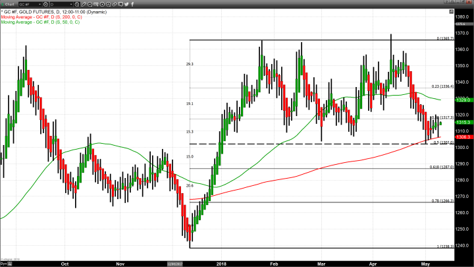Click the clock icon beside interval field
Viewport: 474px width, 267px height.
(x=77, y=4)
